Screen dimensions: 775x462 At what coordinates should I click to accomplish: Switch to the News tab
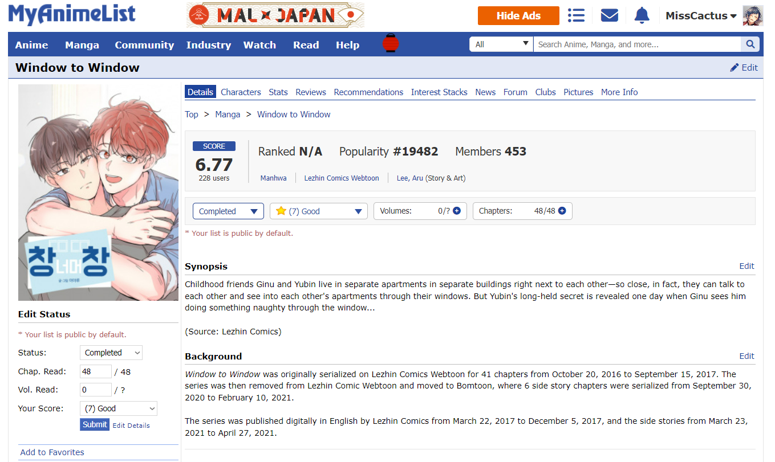[485, 92]
